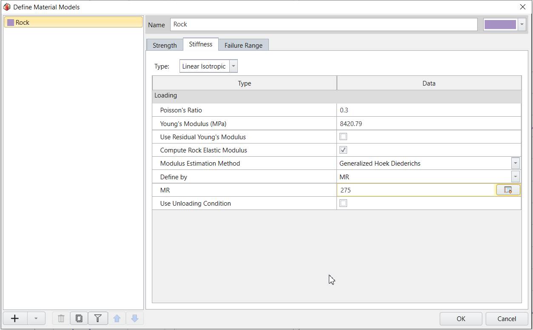Image resolution: width=533 pixels, height=330 pixels.
Task: Enable Use Residual Young's Modulus
Action: point(343,136)
